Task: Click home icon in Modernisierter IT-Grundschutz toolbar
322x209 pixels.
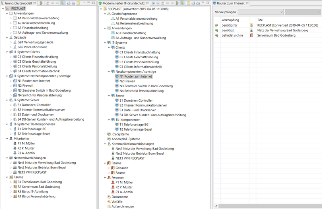Action: tap(163, 3)
